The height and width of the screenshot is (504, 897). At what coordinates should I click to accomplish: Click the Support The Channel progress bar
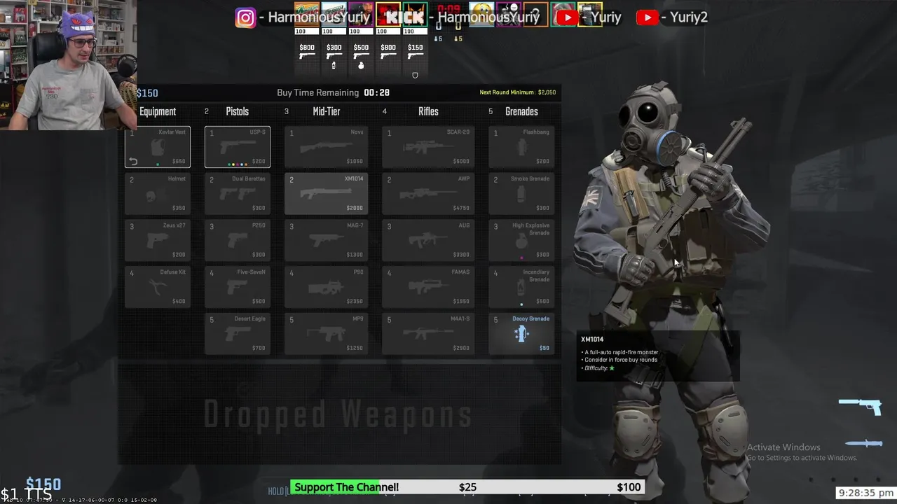point(467,487)
